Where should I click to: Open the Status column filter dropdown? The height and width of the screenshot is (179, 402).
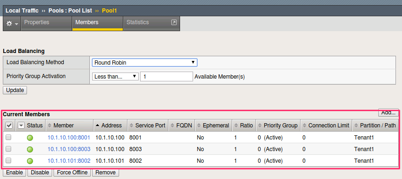coord(21,126)
